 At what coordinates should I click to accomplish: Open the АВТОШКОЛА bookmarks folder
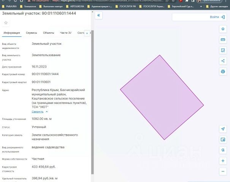point(75,6)
